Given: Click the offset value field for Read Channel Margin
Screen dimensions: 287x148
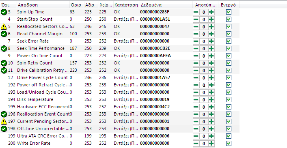Looking at the screenshot, I should (x=203, y=34).
